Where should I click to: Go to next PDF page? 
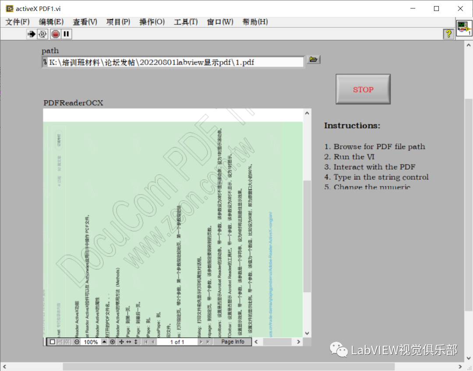(x=201, y=342)
